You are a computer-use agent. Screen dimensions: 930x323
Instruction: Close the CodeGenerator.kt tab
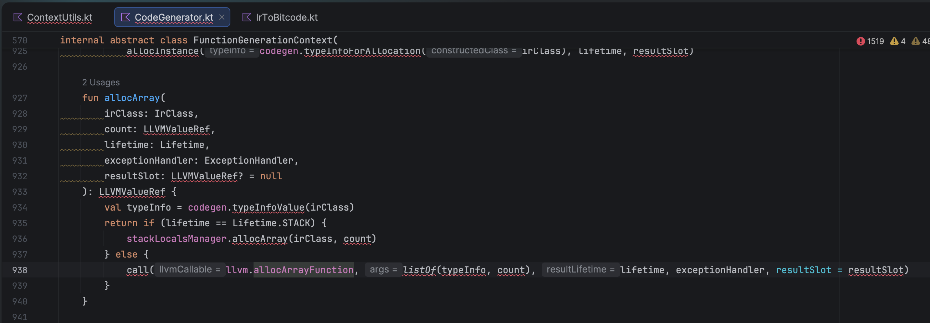coord(222,17)
